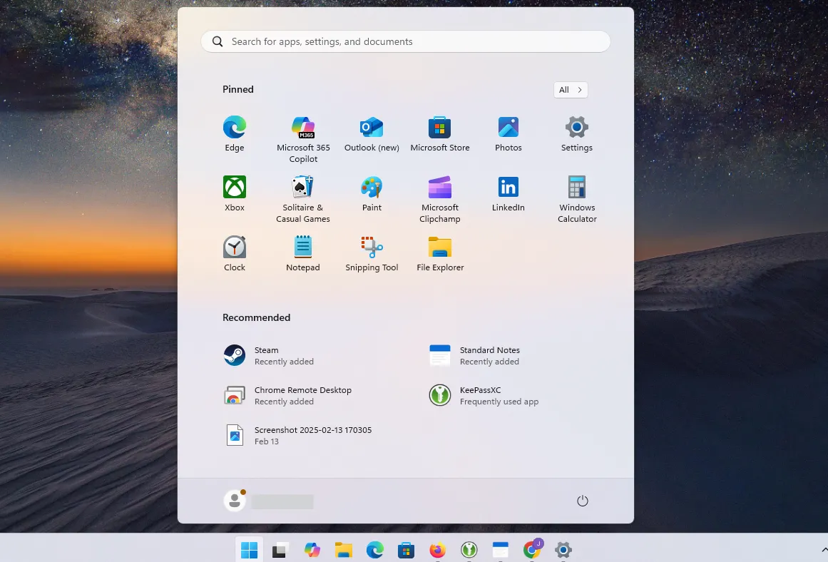
Task: Launch Firefox from the taskbar
Action: pyautogui.click(x=436, y=550)
